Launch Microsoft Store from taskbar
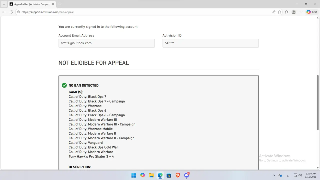 click(x=169, y=175)
